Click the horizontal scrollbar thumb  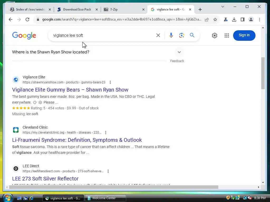pyautogui.click(x=114, y=187)
